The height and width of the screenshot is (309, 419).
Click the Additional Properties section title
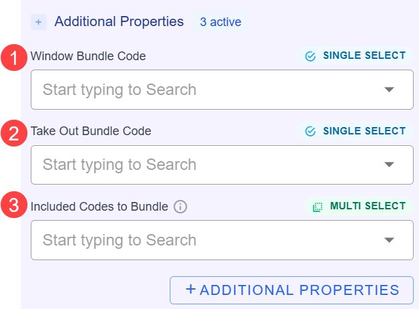point(119,21)
